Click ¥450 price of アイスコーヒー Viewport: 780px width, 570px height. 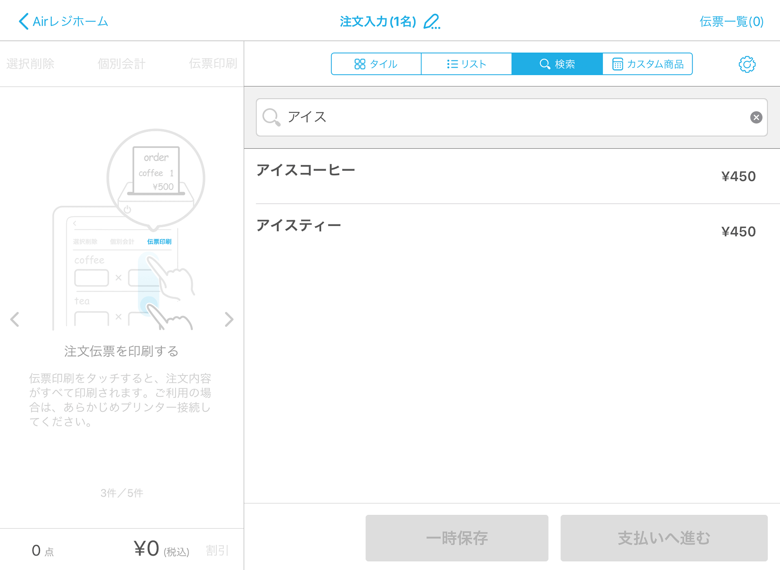[x=738, y=176]
